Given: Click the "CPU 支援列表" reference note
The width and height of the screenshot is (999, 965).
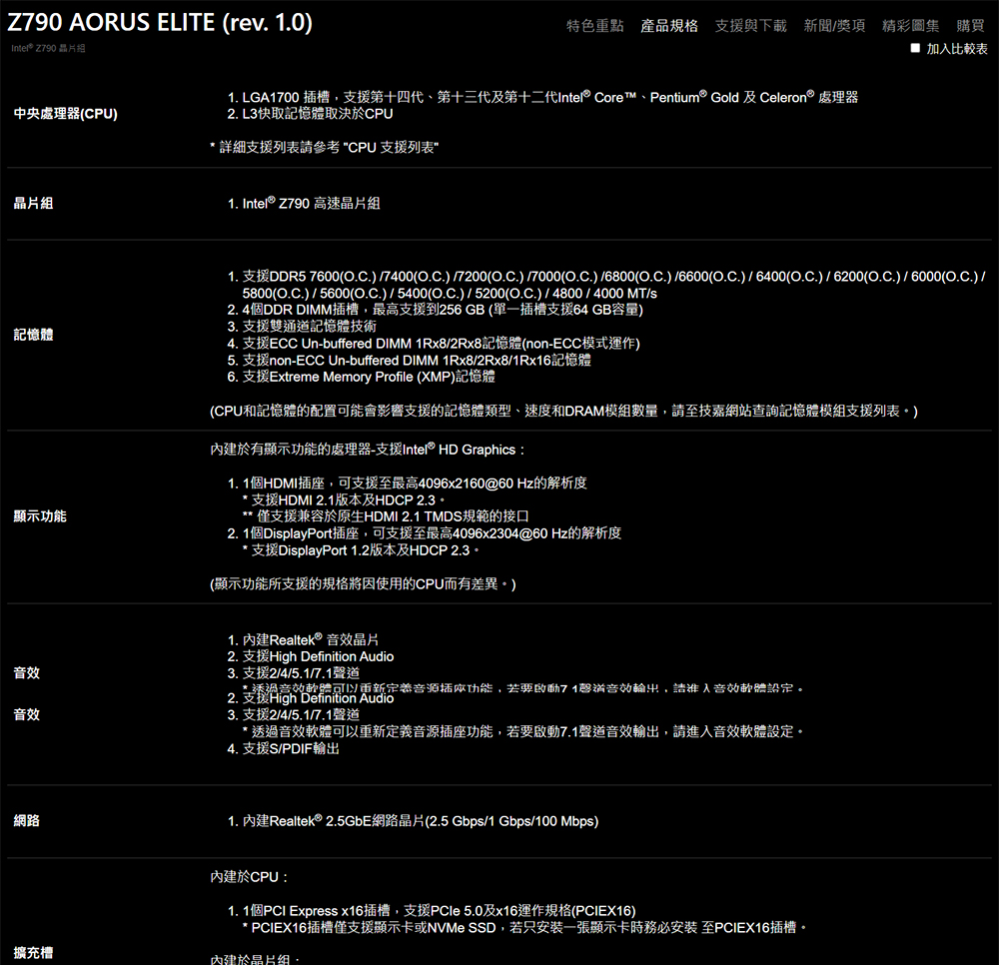Looking at the screenshot, I should click(x=325, y=148).
